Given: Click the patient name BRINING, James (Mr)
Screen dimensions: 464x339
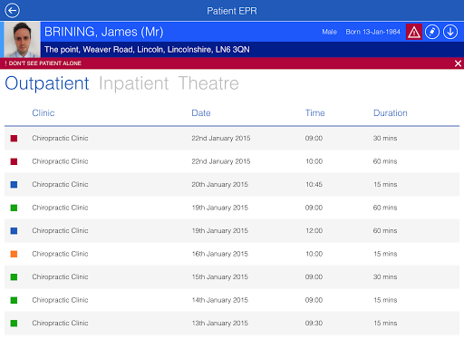Looking at the screenshot, I should tap(104, 32).
